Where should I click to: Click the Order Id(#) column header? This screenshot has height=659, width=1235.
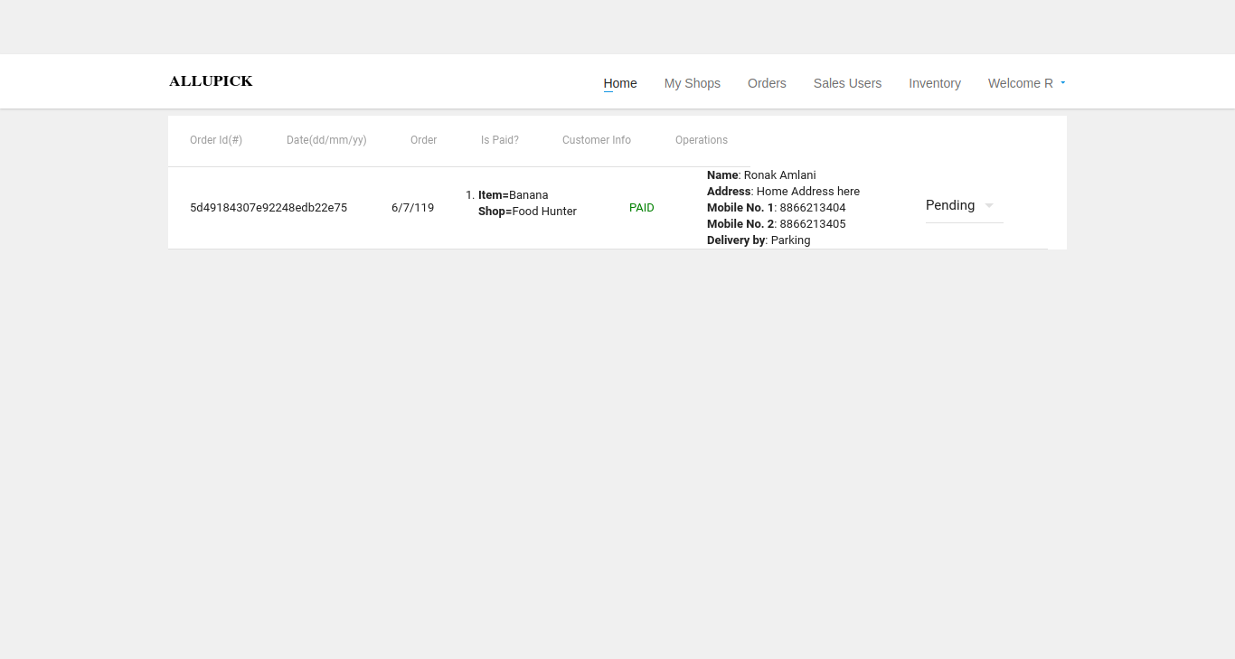pyautogui.click(x=216, y=140)
